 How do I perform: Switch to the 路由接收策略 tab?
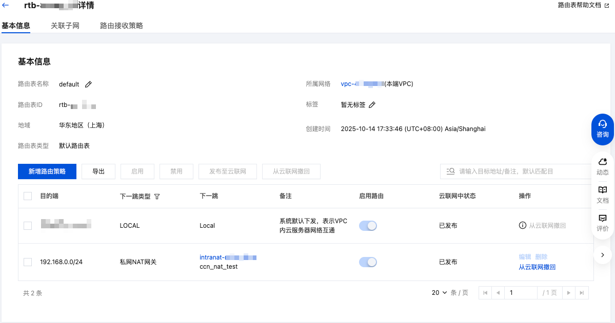(122, 26)
